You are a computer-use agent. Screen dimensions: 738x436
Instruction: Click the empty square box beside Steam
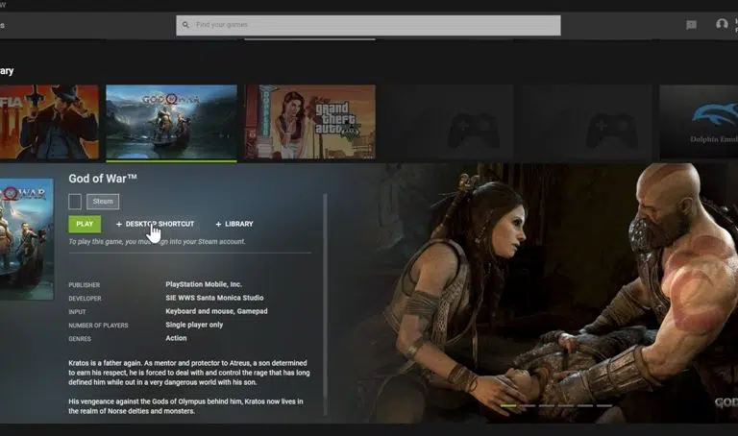75,202
